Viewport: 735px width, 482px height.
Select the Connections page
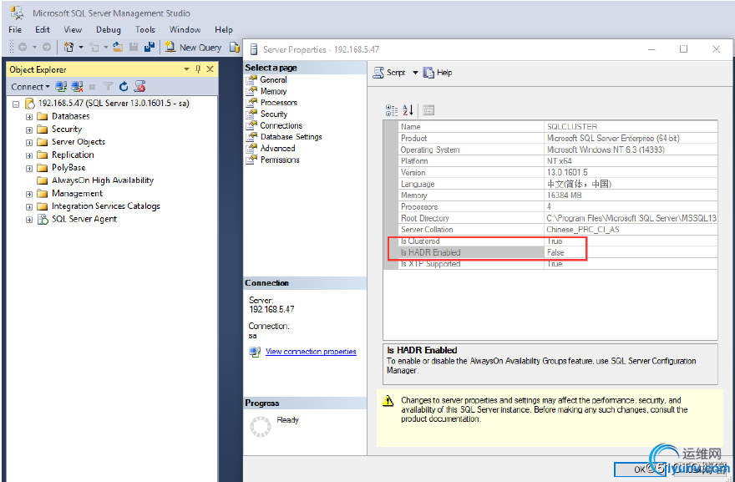(281, 125)
